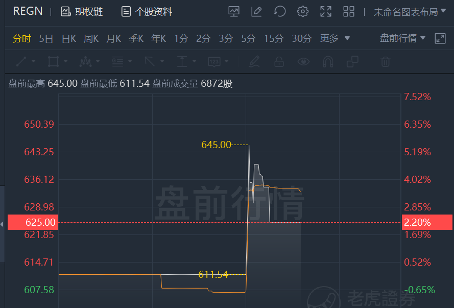The width and height of the screenshot is (454, 308).
Task: Expand the chart with the diagonal-arrow icon
Action: click(x=440, y=38)
